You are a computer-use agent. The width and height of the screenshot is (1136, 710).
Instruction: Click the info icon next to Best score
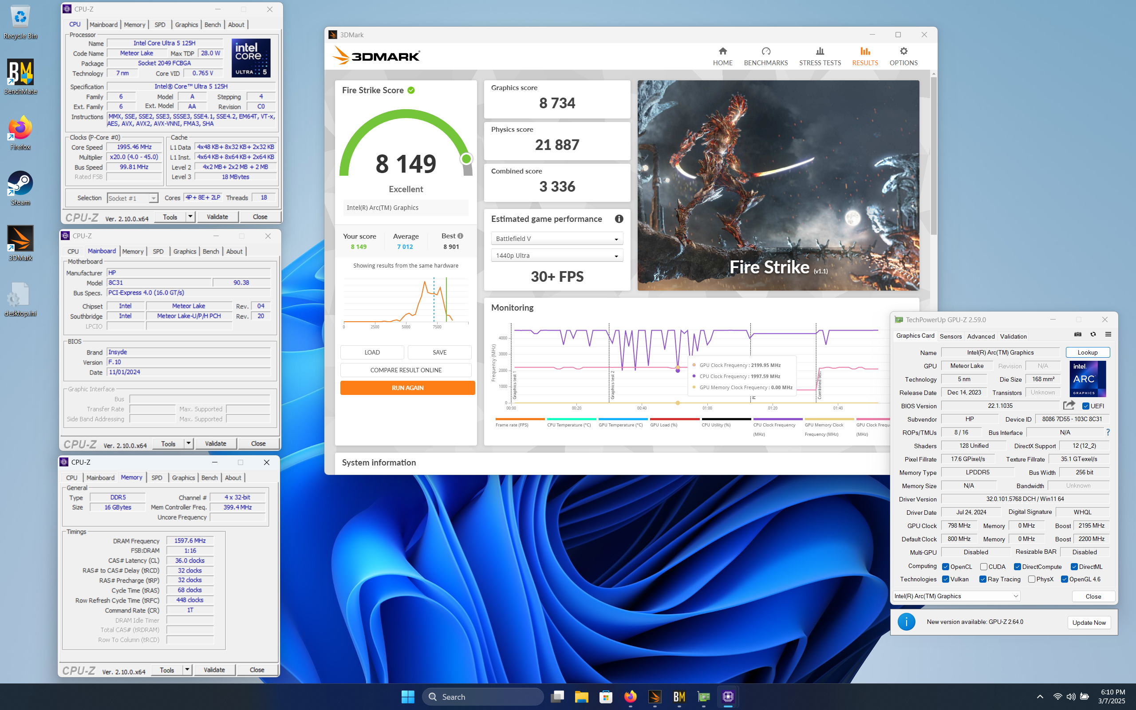tap(461, 236)
